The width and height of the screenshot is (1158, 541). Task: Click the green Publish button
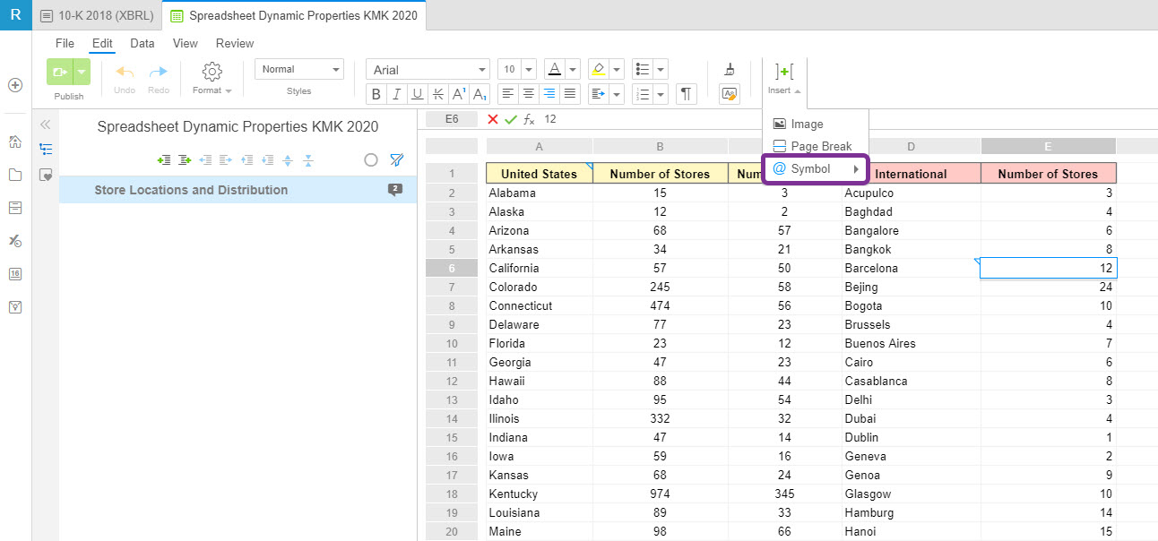point(58,72)
